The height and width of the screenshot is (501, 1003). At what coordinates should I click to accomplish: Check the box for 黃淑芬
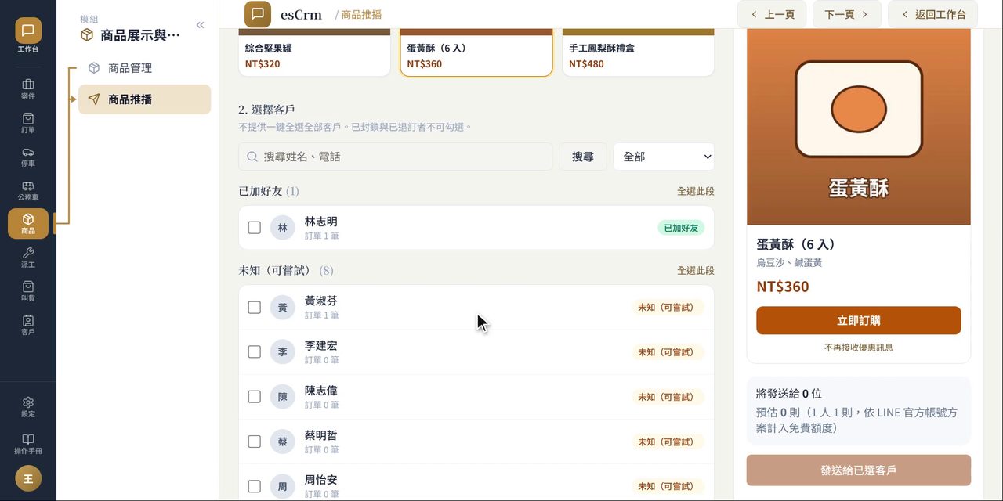[254, 307]
